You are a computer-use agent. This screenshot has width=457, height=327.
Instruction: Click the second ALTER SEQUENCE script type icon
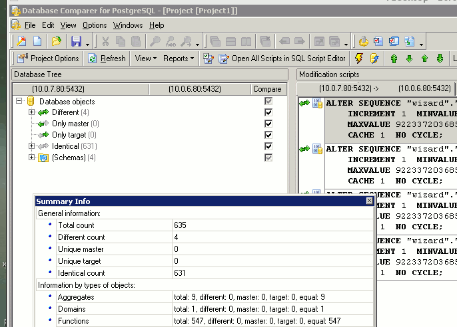[x=317, y=149]
